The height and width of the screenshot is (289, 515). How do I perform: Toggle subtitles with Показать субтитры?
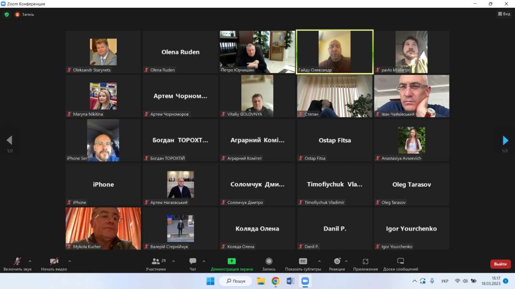(x=303, y=262)
